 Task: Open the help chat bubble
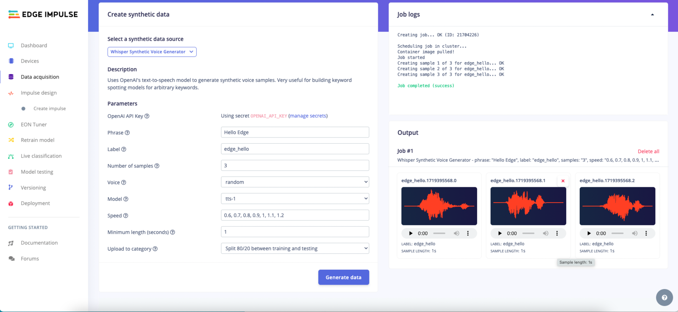pos(664,298)
